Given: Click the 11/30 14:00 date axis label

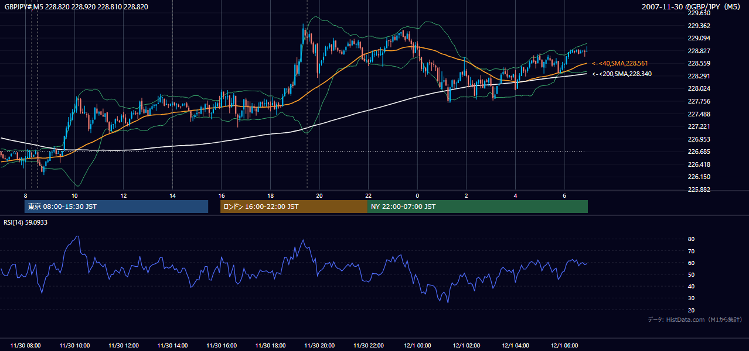Looking at the screenshot, I should [172, 346].
